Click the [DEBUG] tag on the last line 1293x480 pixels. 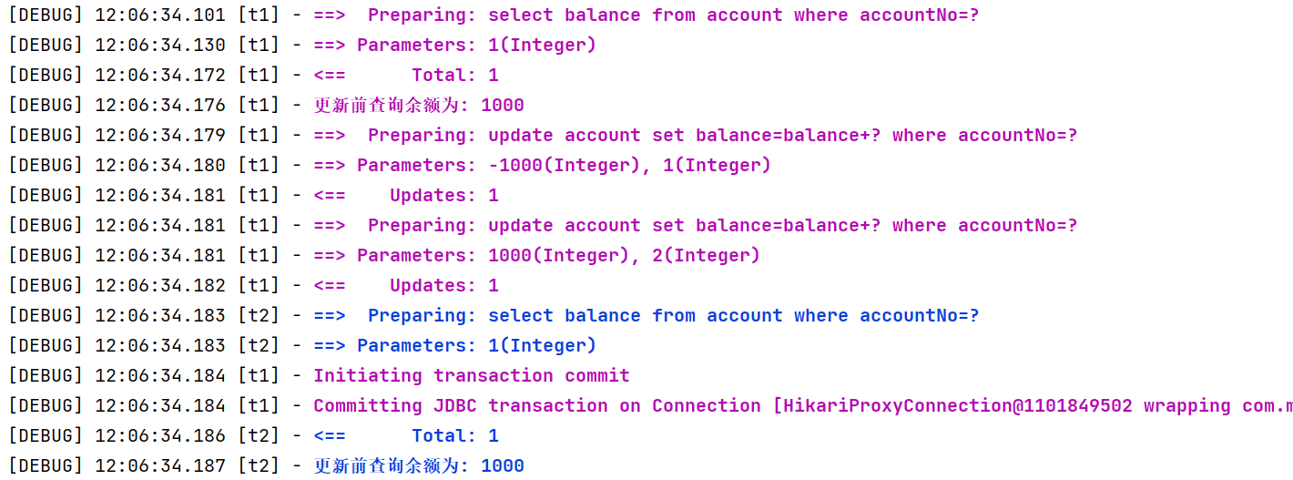click(x=46, y=466)
